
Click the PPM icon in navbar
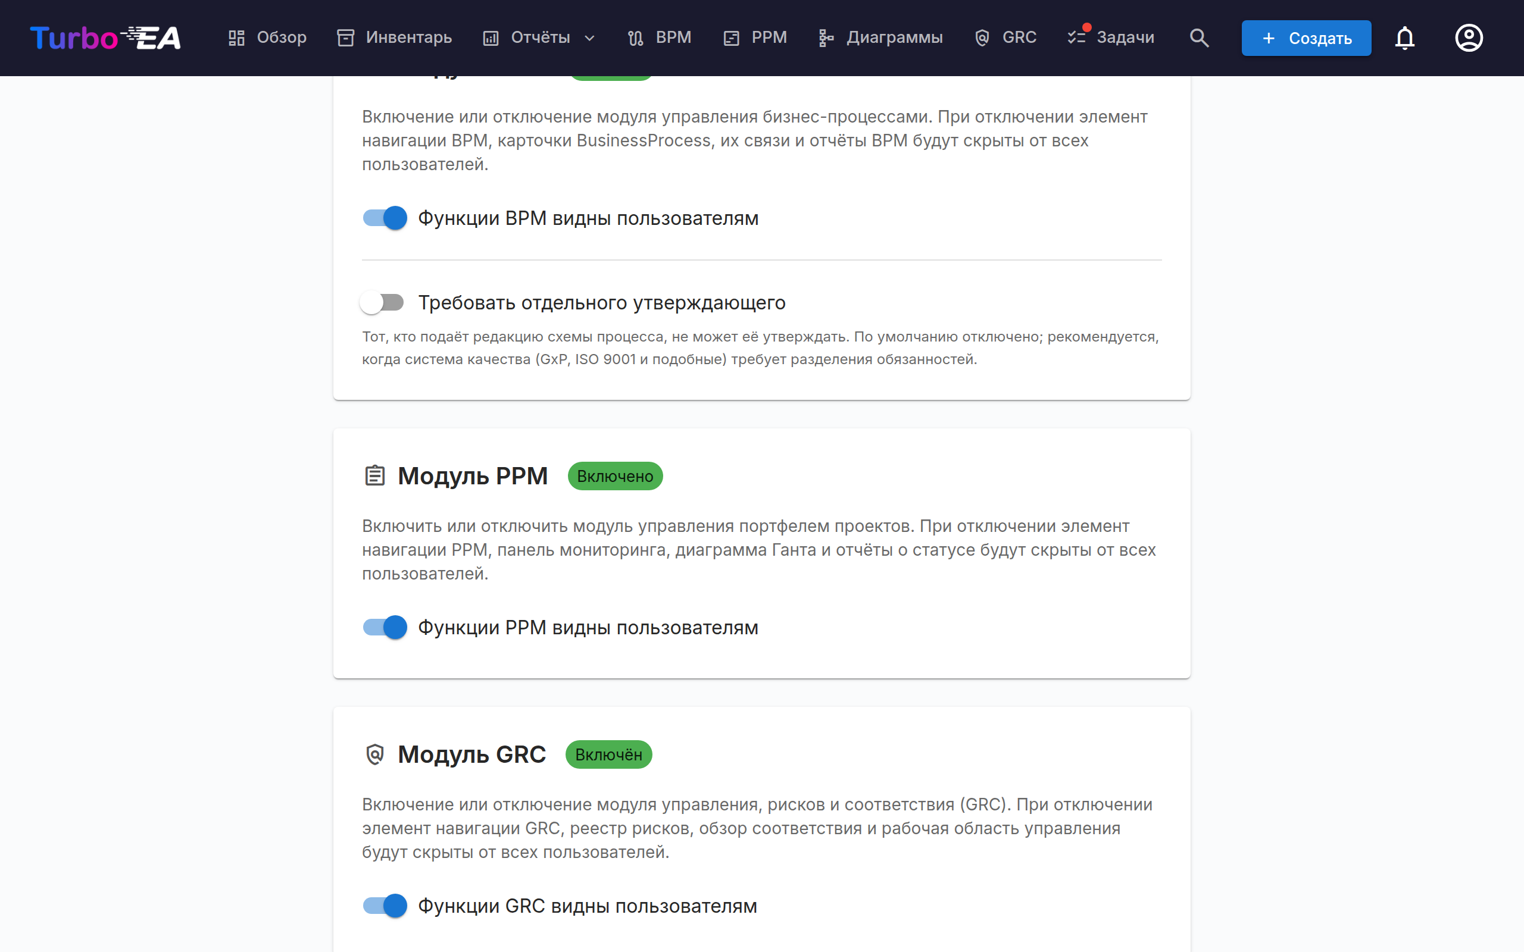point(731,37)
